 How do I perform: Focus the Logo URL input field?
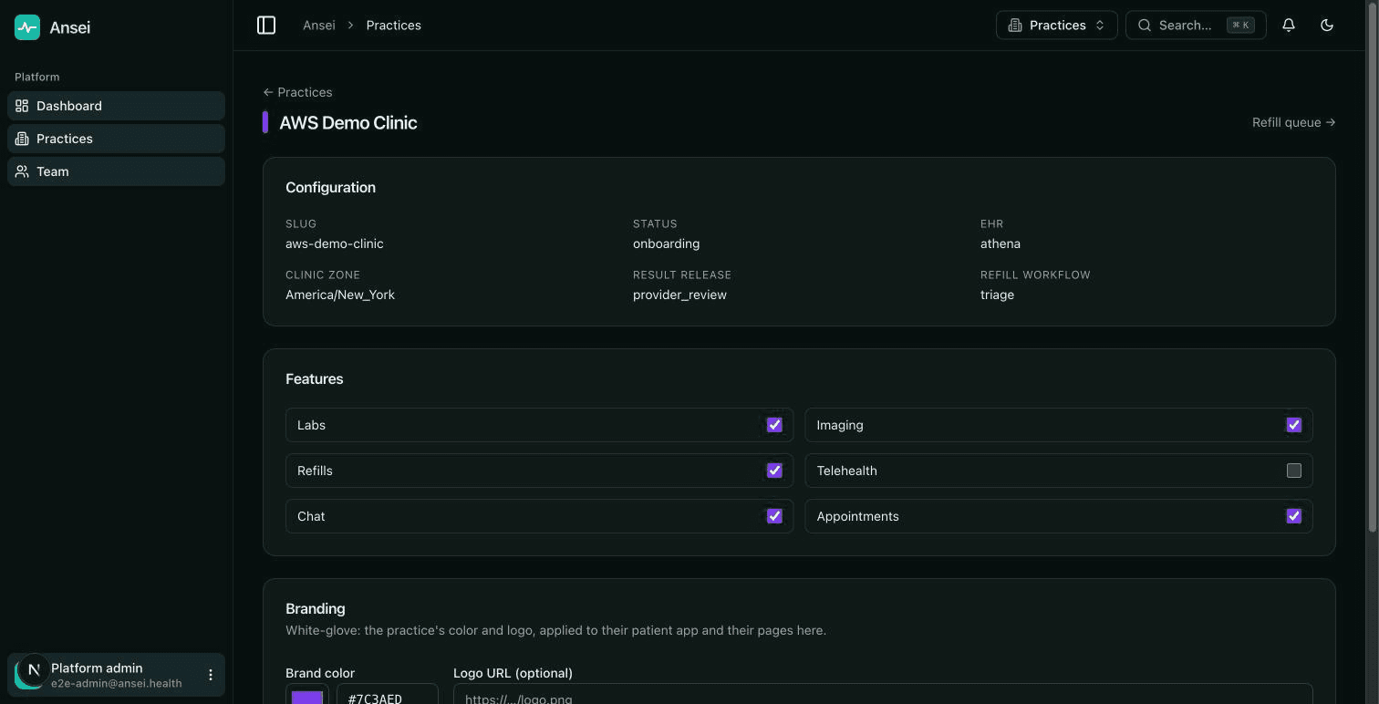[x=883, y=695]
